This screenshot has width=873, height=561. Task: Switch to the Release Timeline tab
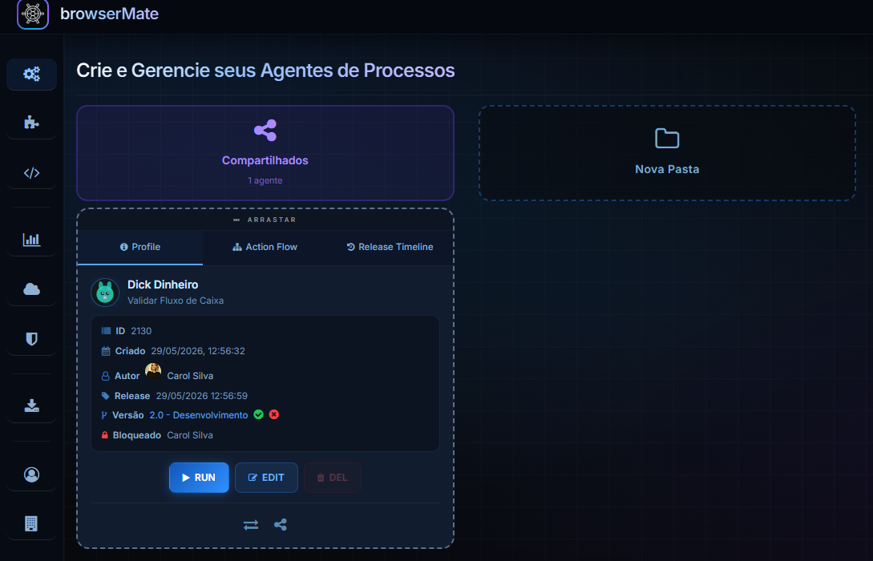tap(390, 247)
